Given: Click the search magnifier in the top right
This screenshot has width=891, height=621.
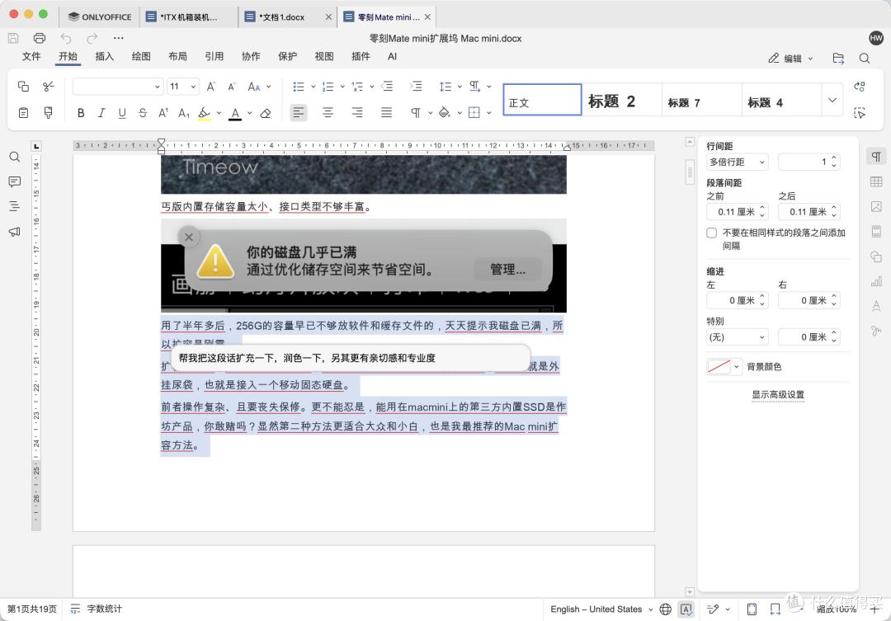Looking at the screenshot, I should point(865,58).
